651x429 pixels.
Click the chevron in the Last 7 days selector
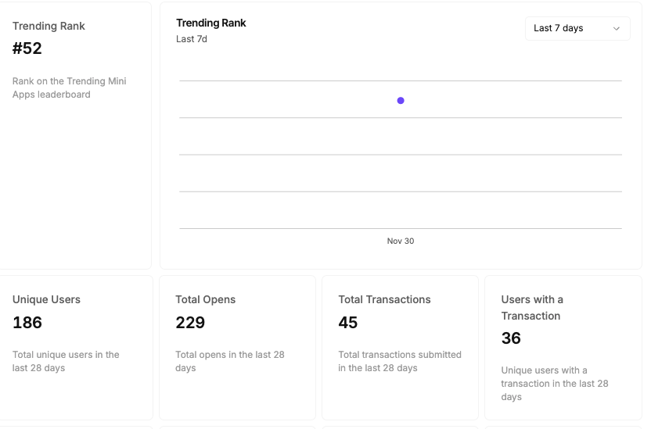coord(616,29)
